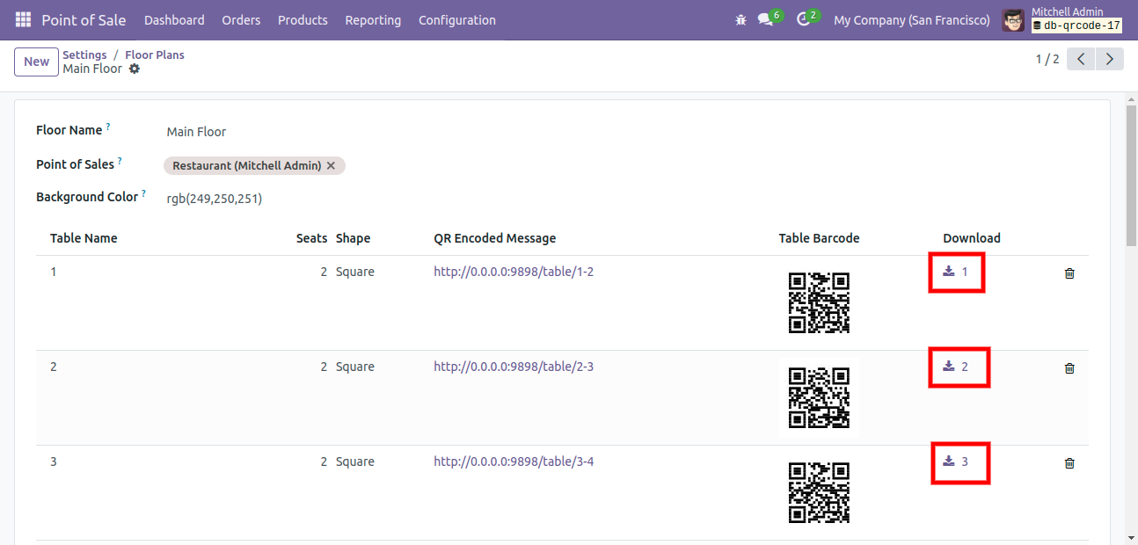Go to next record arrow

[1110, 59]
